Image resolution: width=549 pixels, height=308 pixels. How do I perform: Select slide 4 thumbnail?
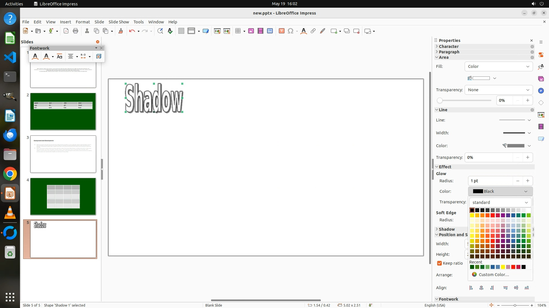(63, 196)
